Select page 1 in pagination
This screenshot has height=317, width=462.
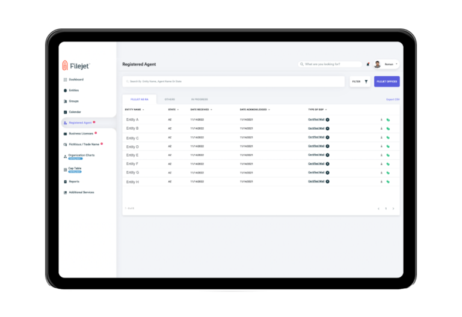[386, 208]
